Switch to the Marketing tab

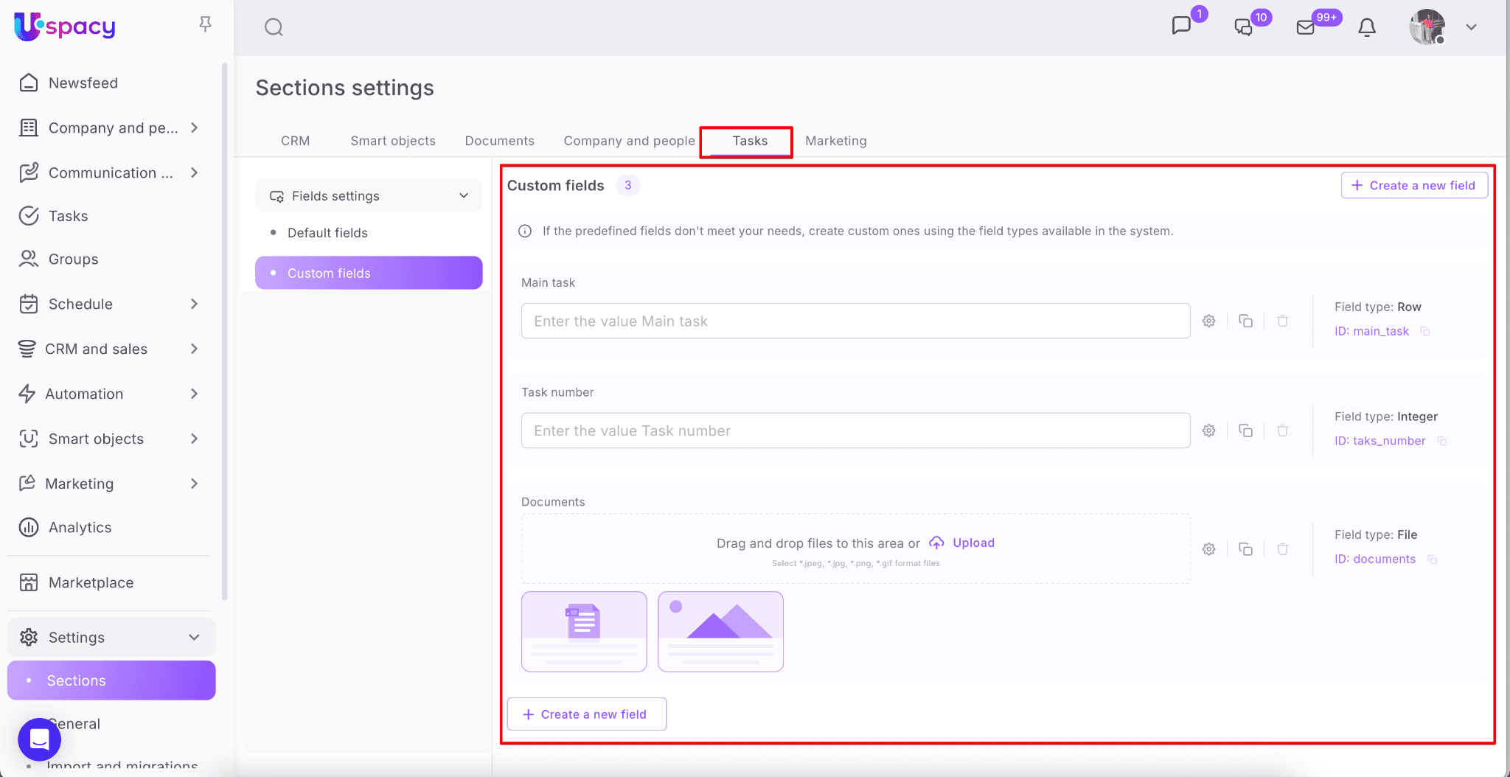(835, 141)
